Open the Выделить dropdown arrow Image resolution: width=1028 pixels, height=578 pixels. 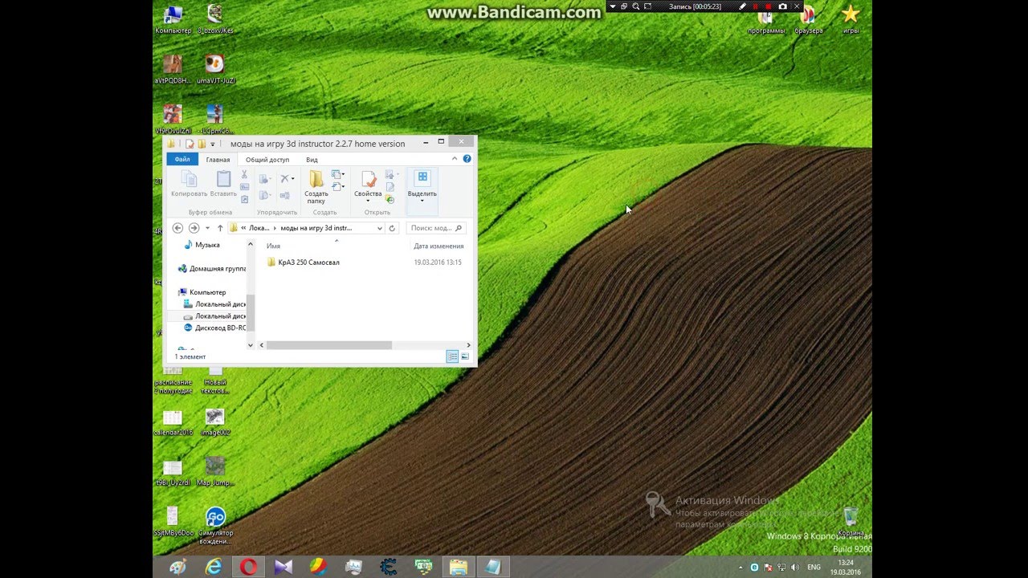tap(422, 201)
